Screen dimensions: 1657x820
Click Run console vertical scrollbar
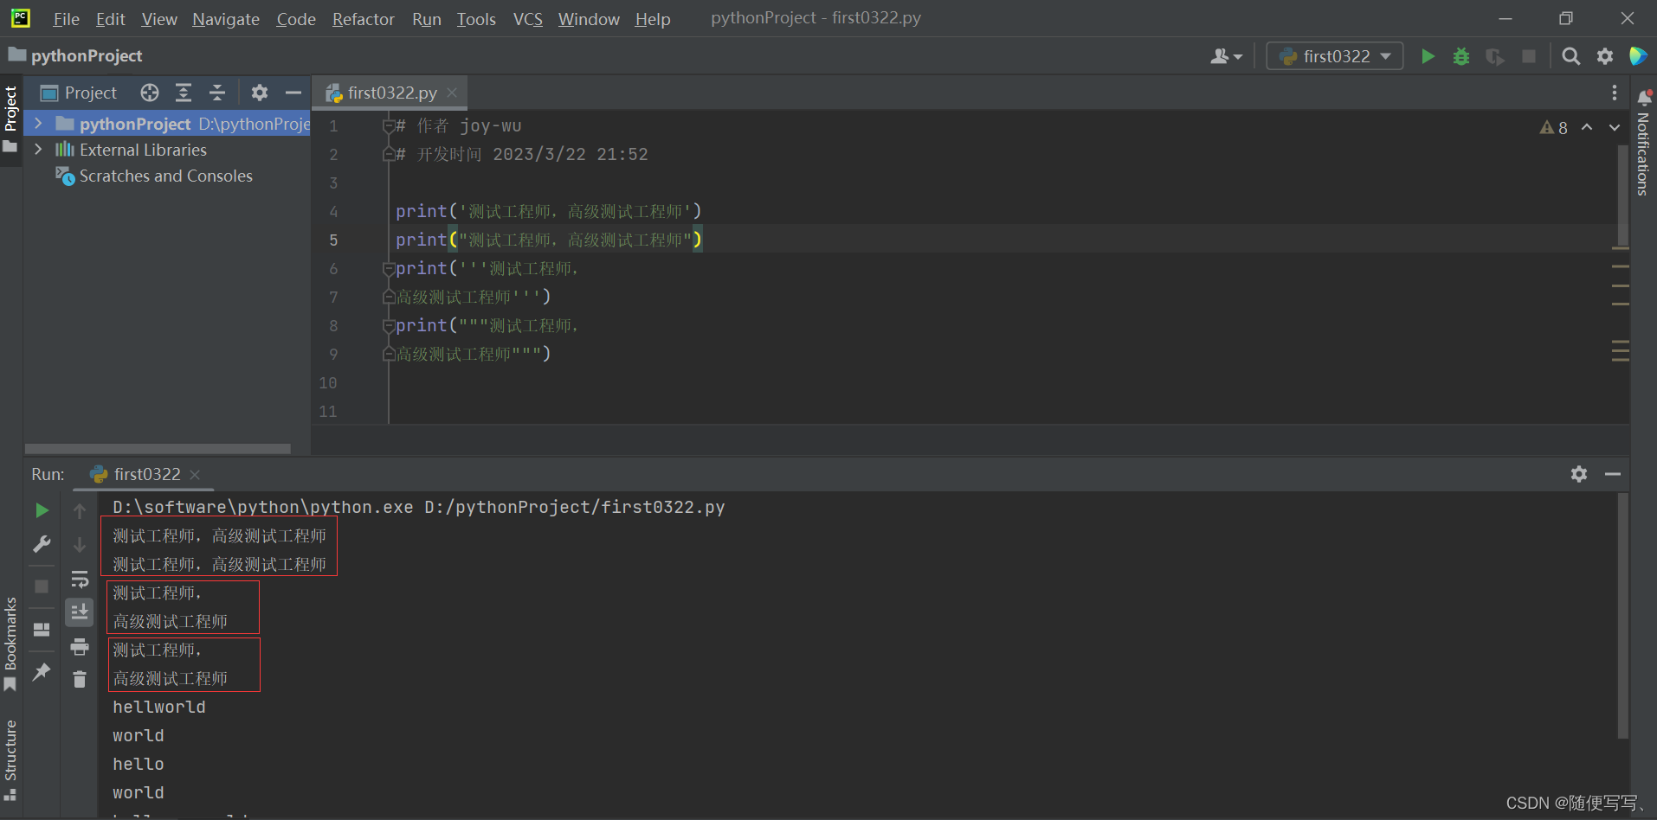(1623, 616)
